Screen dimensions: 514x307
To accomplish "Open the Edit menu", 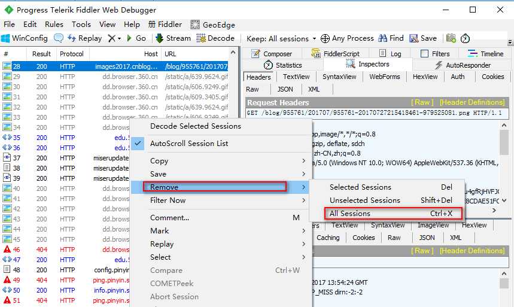I will pos(30,25).
